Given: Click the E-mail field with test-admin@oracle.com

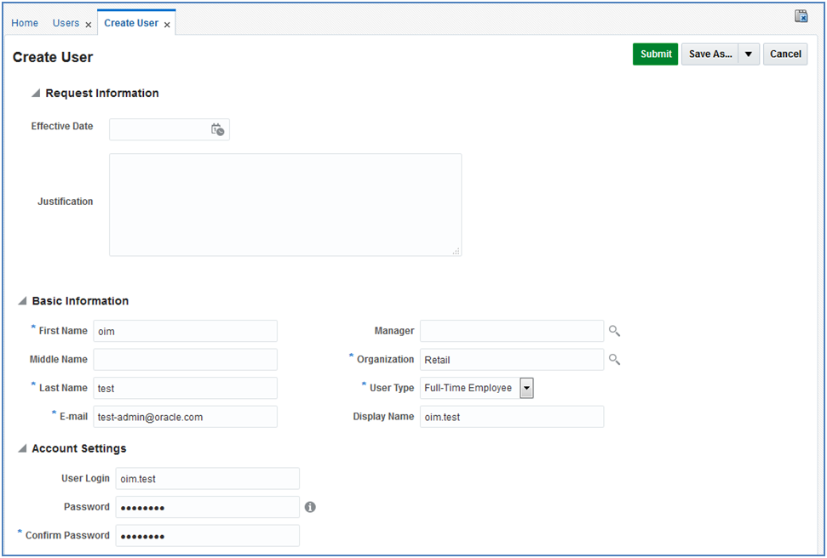Looking at the screenshot, I should tap(185, 417).
